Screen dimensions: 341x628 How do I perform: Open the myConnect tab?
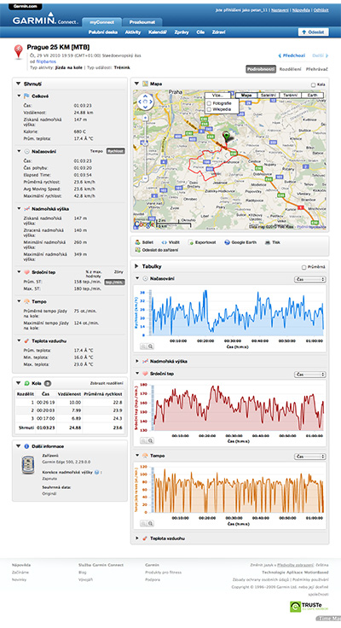pyautogui.click(x=101, y=22)
